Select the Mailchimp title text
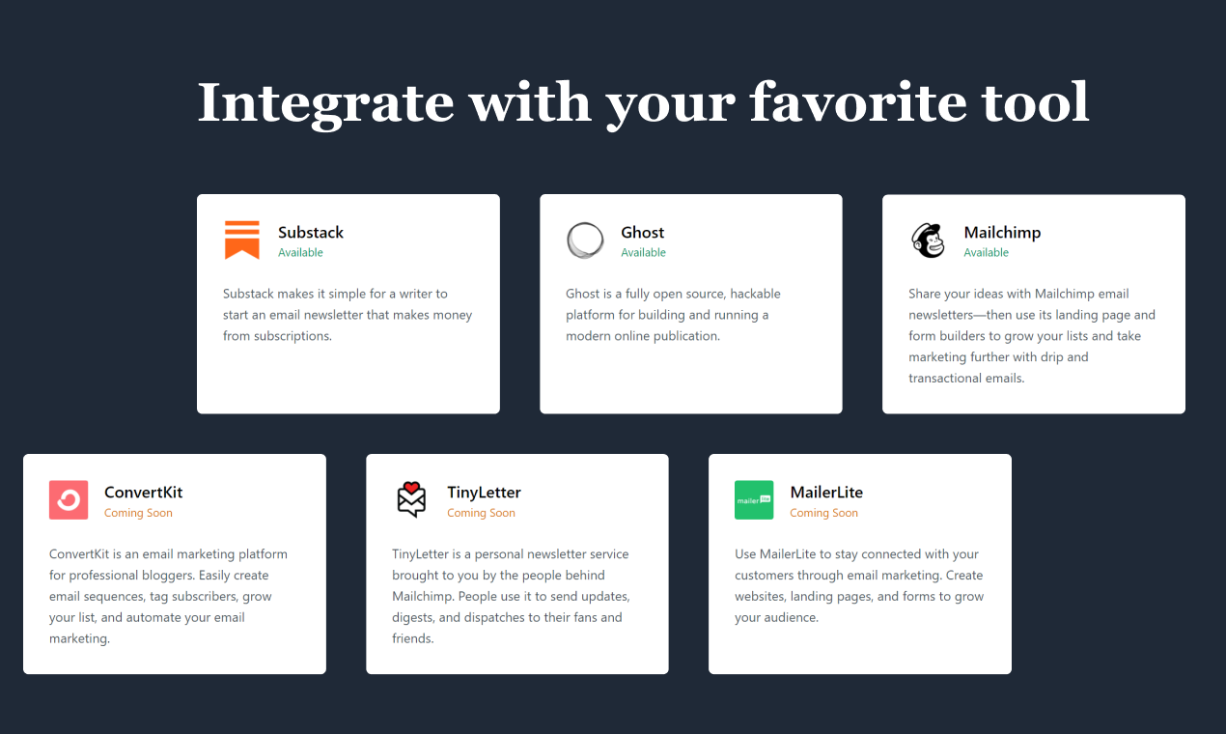This screenshot has height=734, width=1226. click(1002, 232)
